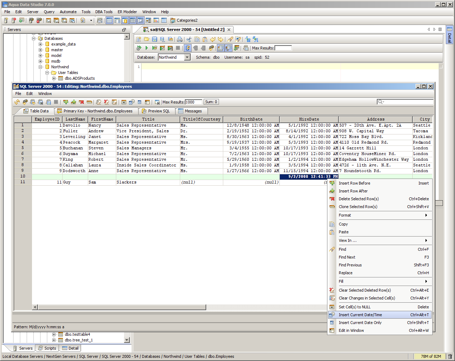Click the Categories2 toolbar shortcut
Image resolution: width=455 pixels, height=361 pixels.
(184, 20)
